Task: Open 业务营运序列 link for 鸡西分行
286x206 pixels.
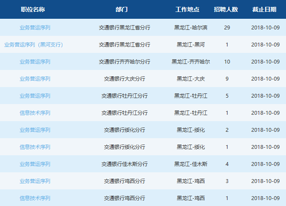Action: tap(35, 181)
